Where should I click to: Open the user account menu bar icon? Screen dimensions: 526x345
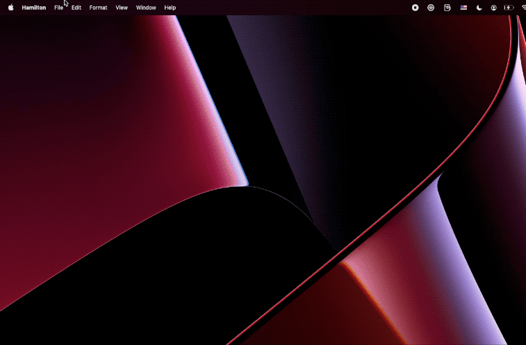tap(494, 8)
